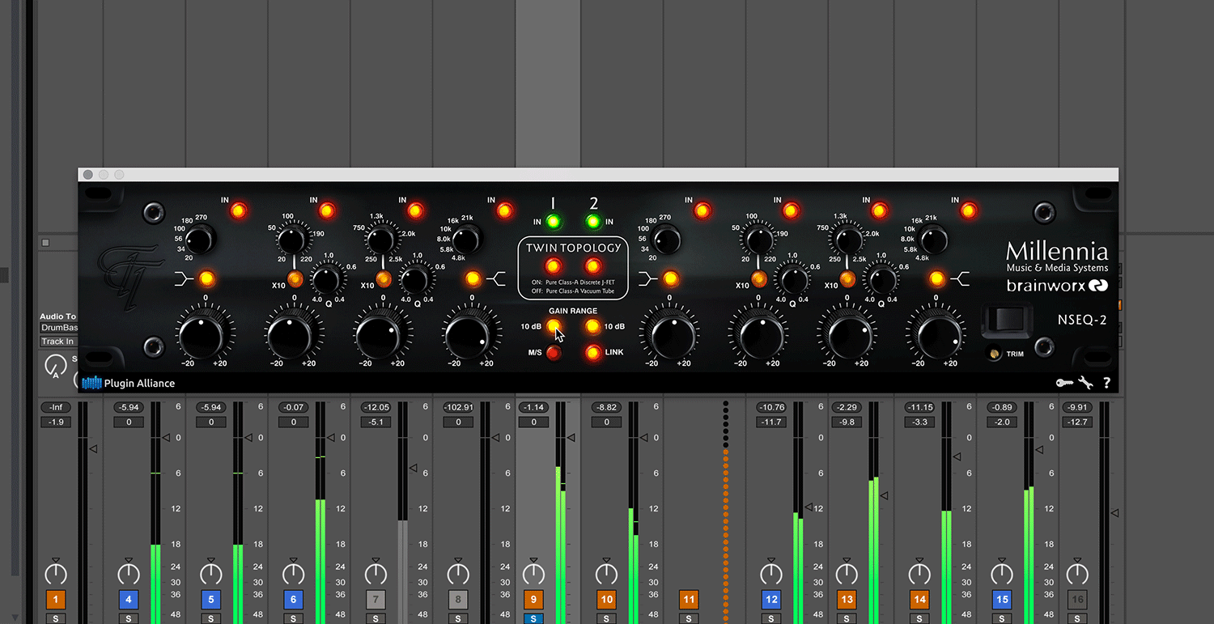Click the blue S button under track 9
The width and height of the screenshot is (1214, 624).
[x=533, y=619]
